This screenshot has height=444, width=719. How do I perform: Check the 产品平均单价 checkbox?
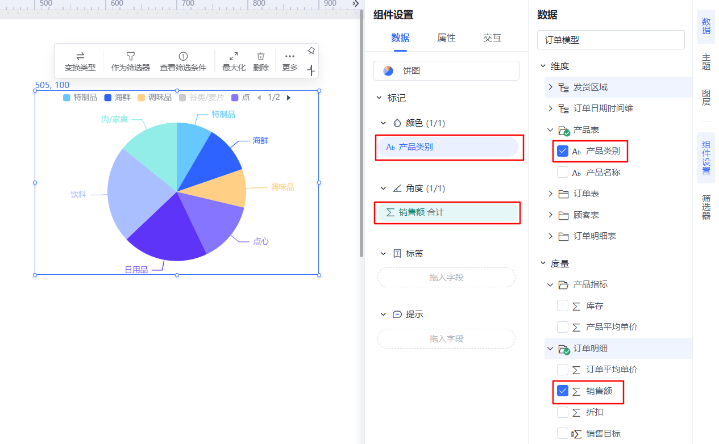point(563,327)
